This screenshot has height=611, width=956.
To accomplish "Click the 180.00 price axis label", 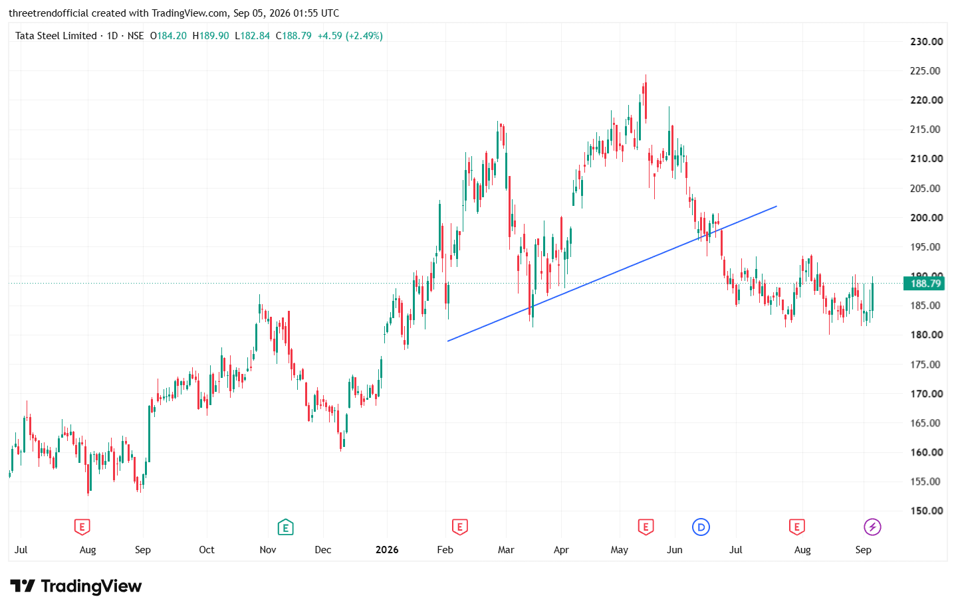I will (x=926, y=335).
